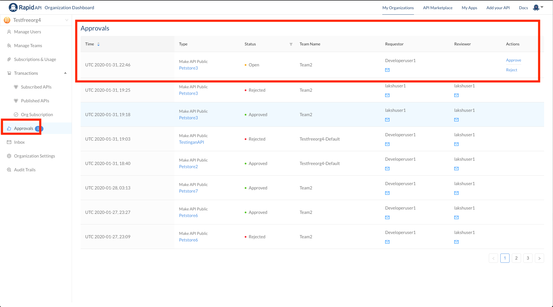The image size is (553, 307).
Task: Sort the table by Time
Action: (x=98, y=44)
